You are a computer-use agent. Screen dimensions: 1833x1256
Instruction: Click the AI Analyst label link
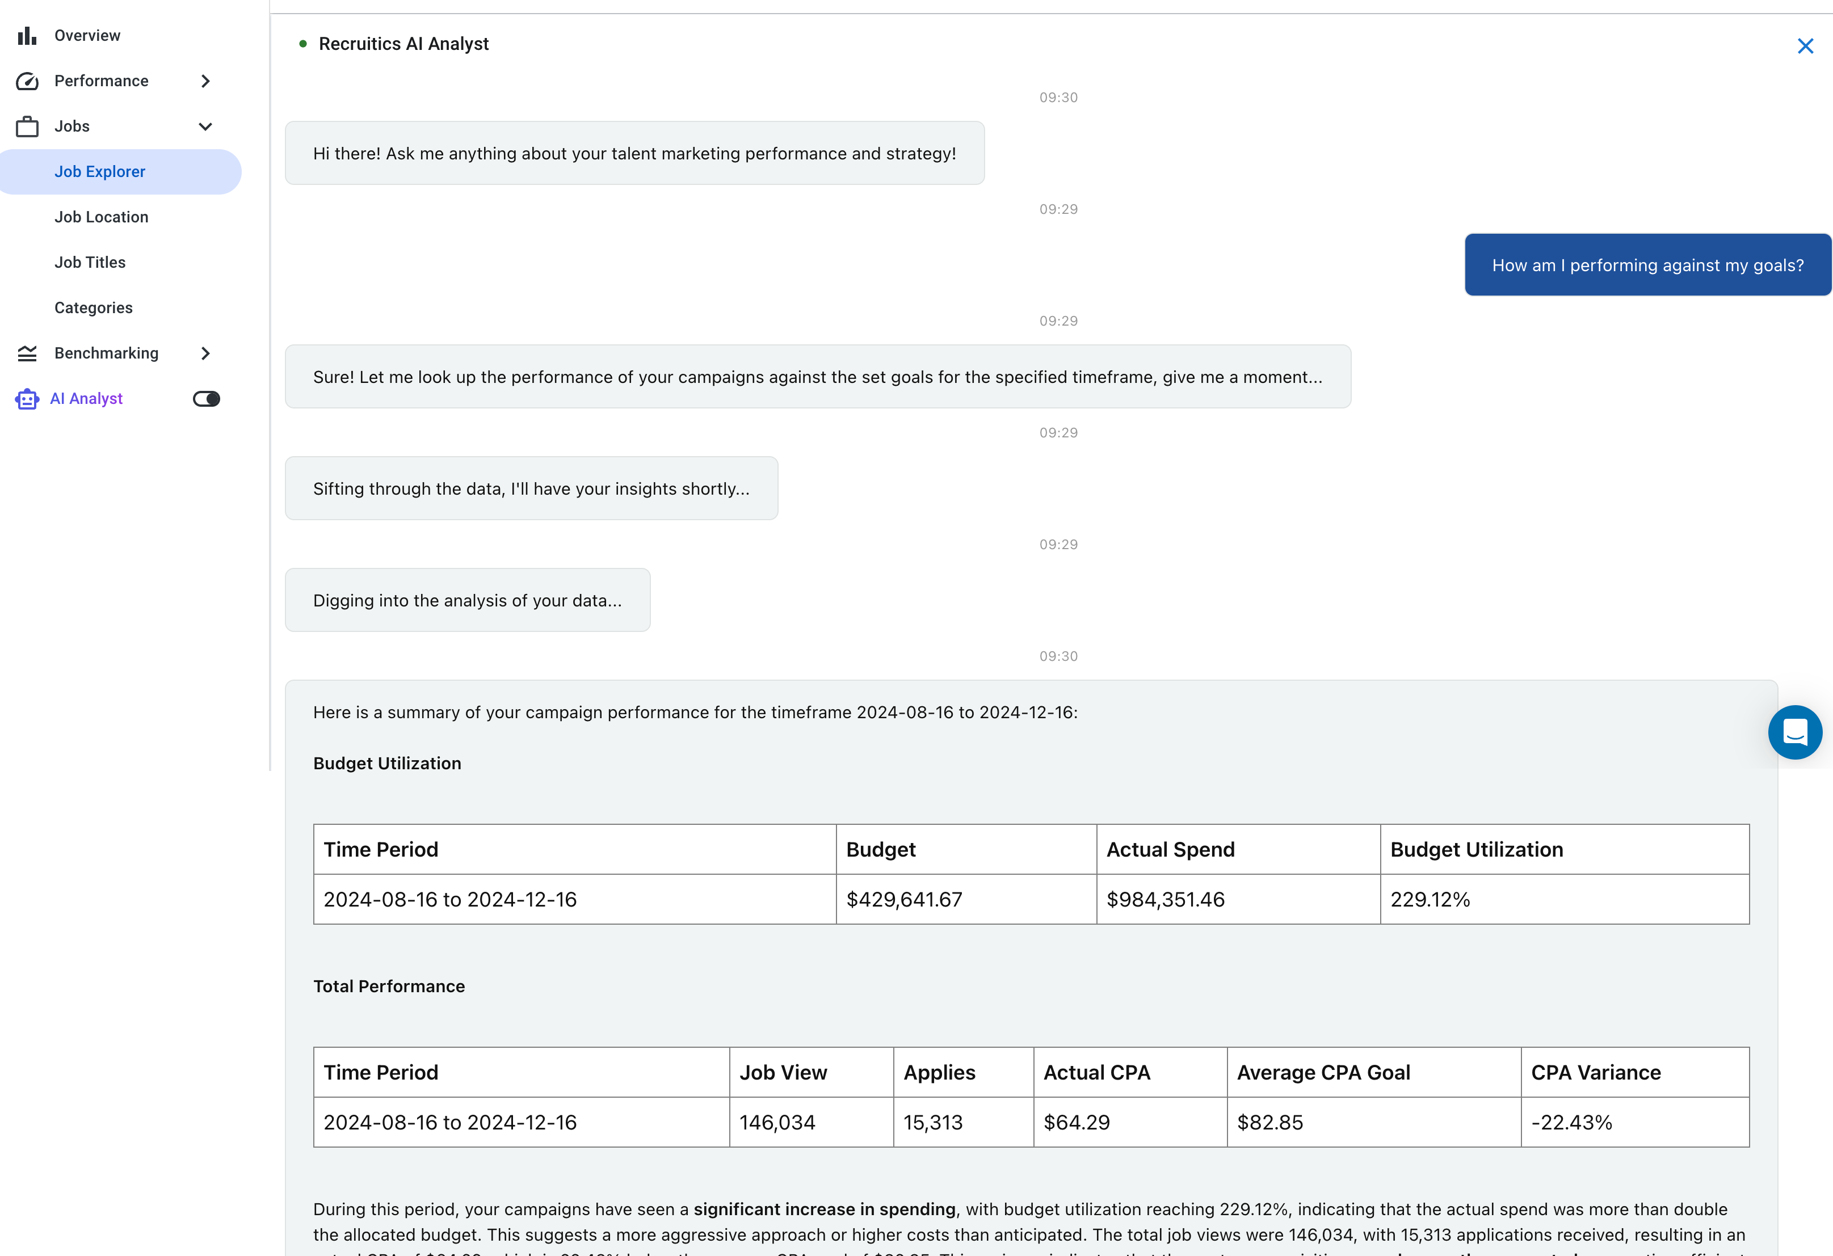[x=86, y=398]
